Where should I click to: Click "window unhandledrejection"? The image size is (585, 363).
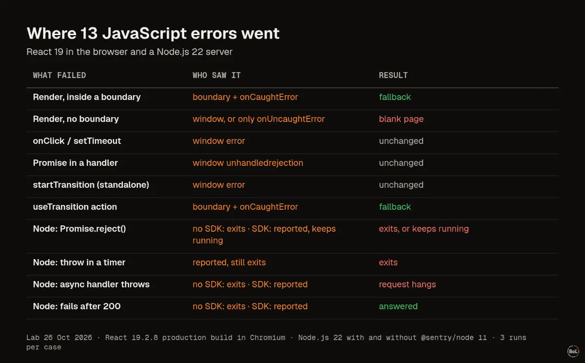coord(248,163)
